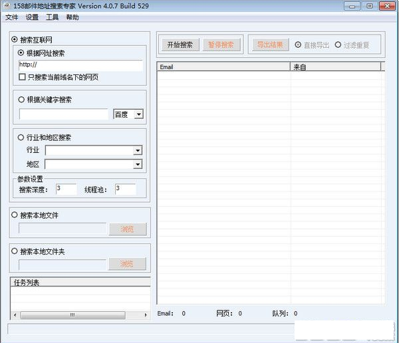Expand the 行业 dropdown list

[138, 150]
